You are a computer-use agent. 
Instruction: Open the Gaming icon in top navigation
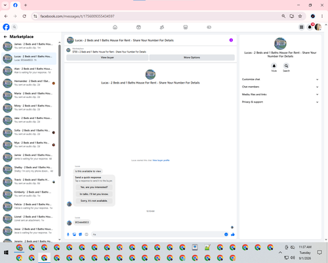pos(209,27)
